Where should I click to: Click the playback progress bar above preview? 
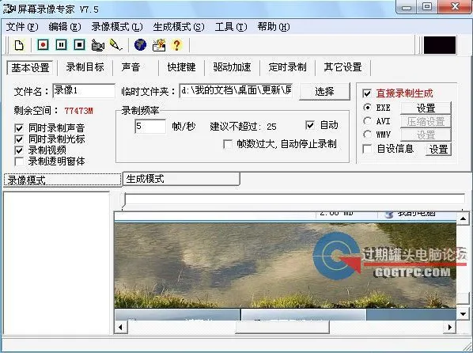[294, 199]
